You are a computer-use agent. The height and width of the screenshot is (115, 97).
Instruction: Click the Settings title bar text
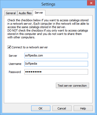pos(48,4)
